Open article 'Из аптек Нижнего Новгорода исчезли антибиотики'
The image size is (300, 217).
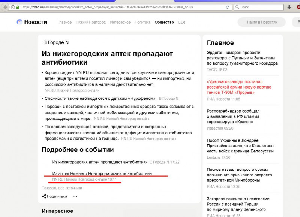tap(102, 174)
